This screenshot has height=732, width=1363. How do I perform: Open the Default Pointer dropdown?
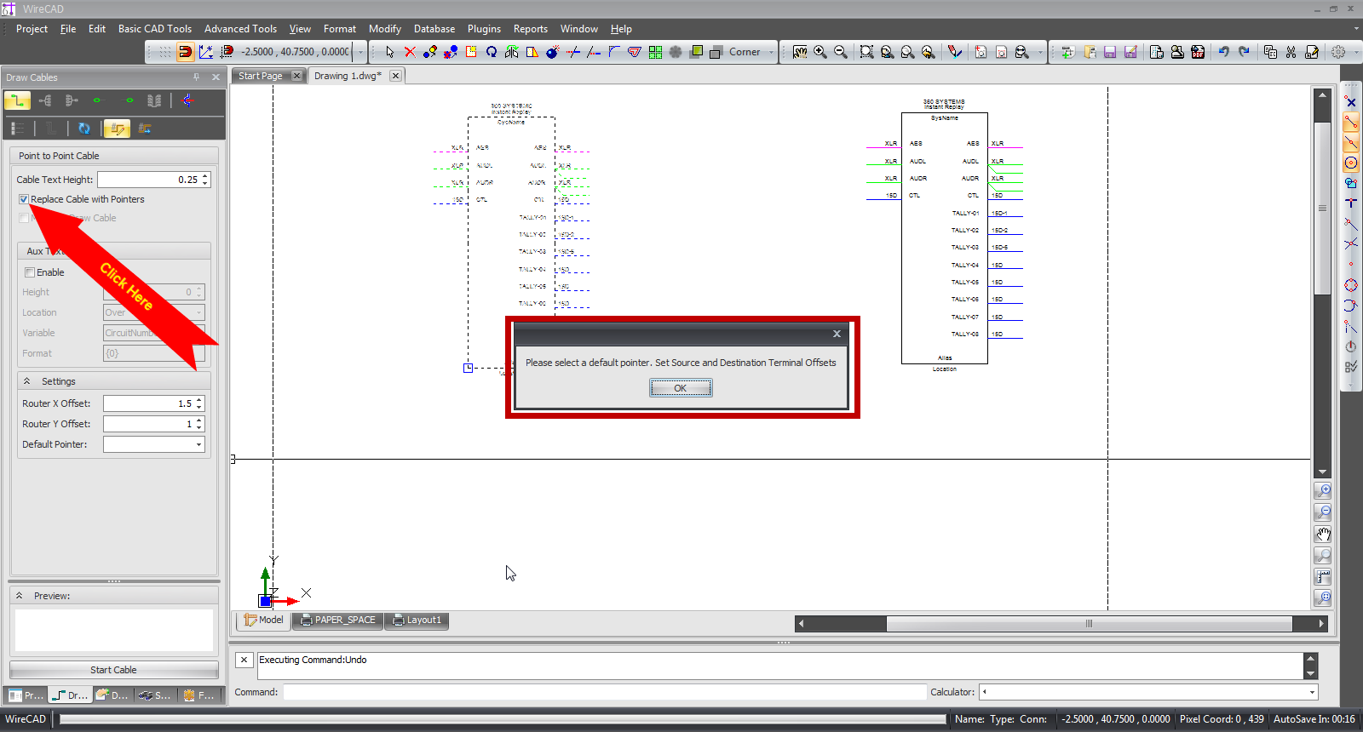199,444
